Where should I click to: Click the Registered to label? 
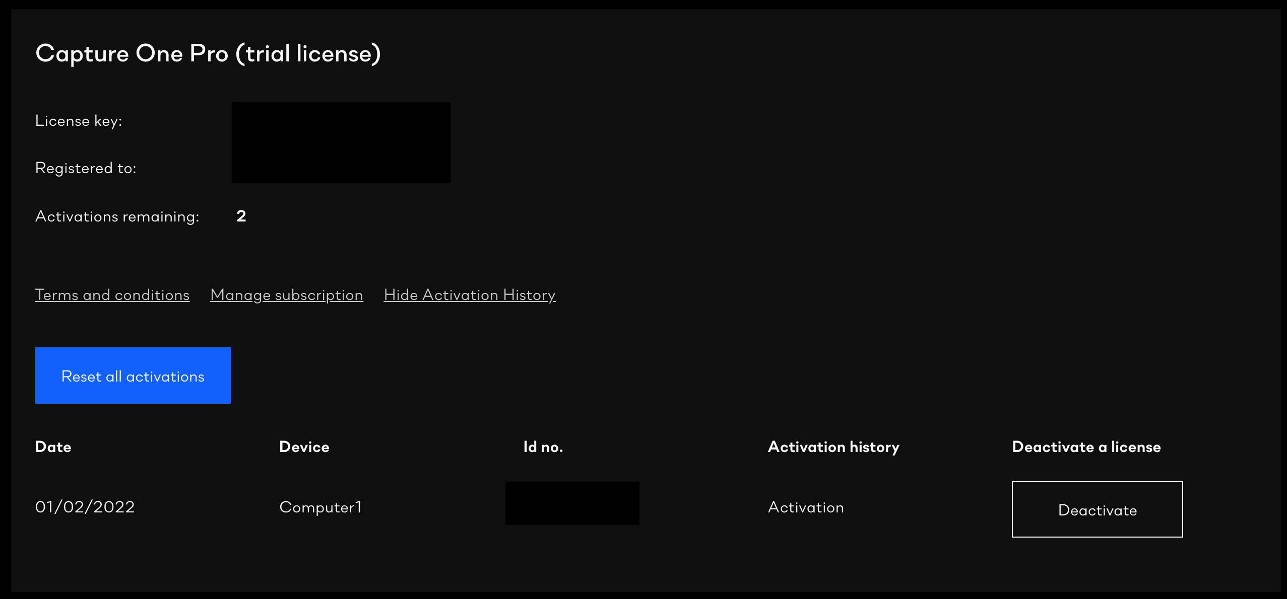click(86, 168)
